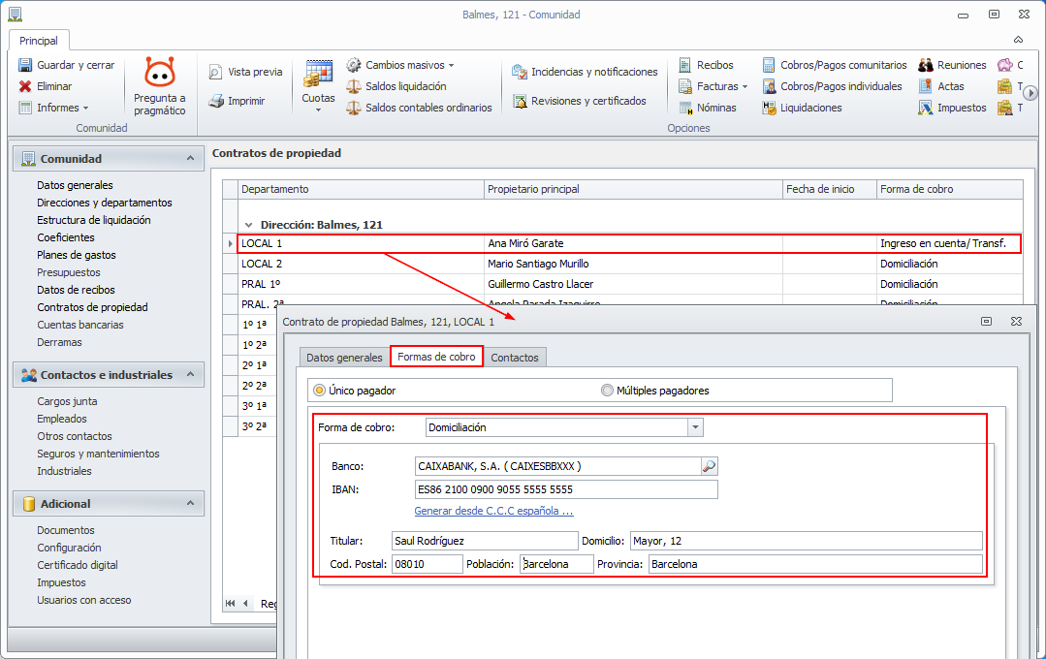The height and width of the screenshot is (659, 1046).
Task: Open Forma de cobro dropdown arrow
Action: [695, 427]
